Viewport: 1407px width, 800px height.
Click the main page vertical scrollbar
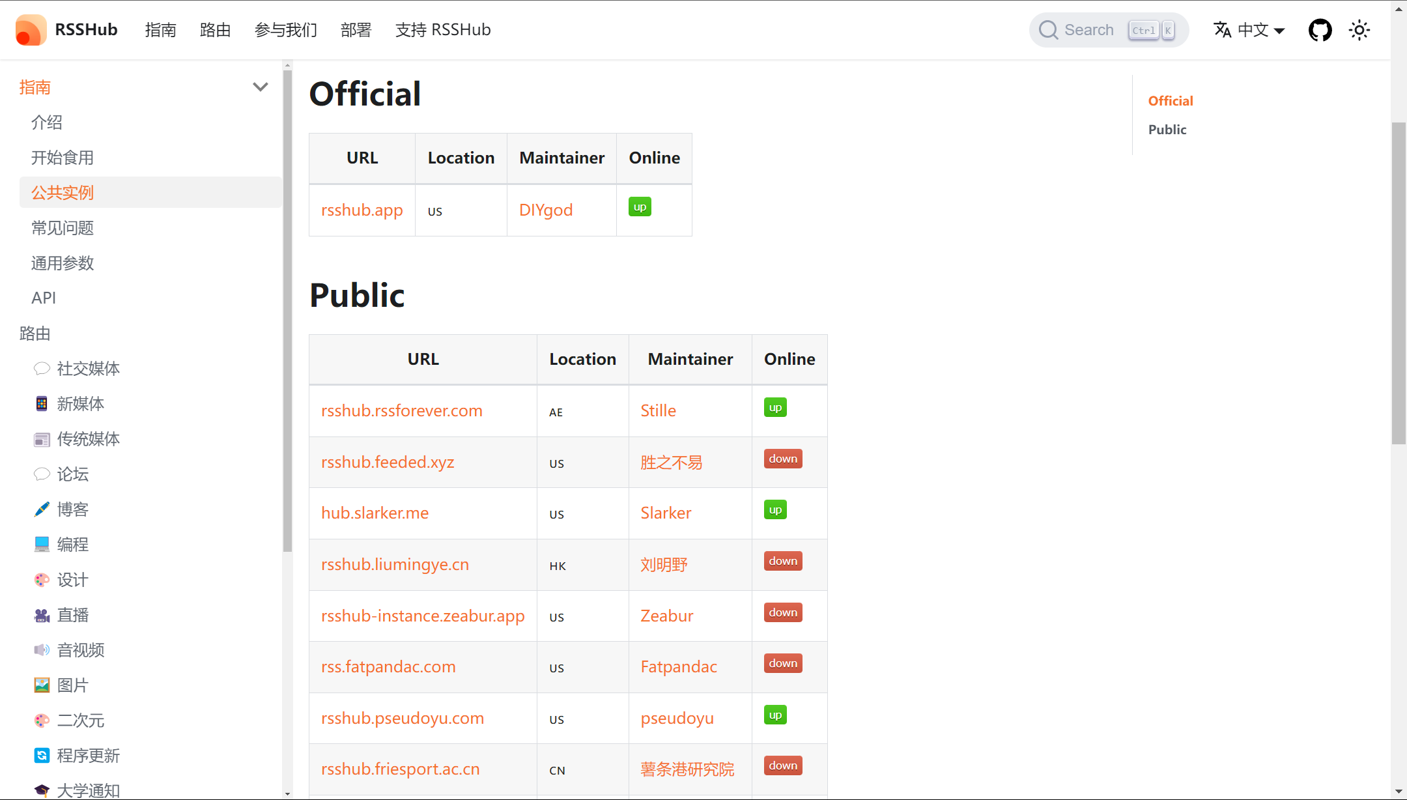pyautogui.click(x=1399, y=283)
